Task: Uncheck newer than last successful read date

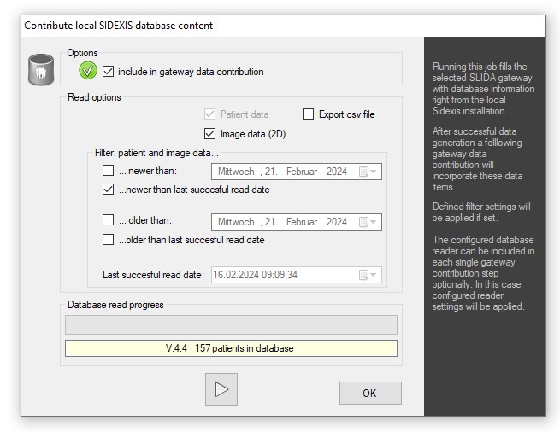Action: [x=108, y=190]
